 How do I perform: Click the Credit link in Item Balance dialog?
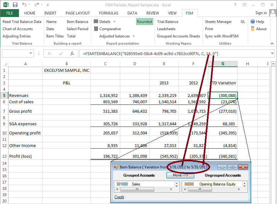[x=119, y=197]
